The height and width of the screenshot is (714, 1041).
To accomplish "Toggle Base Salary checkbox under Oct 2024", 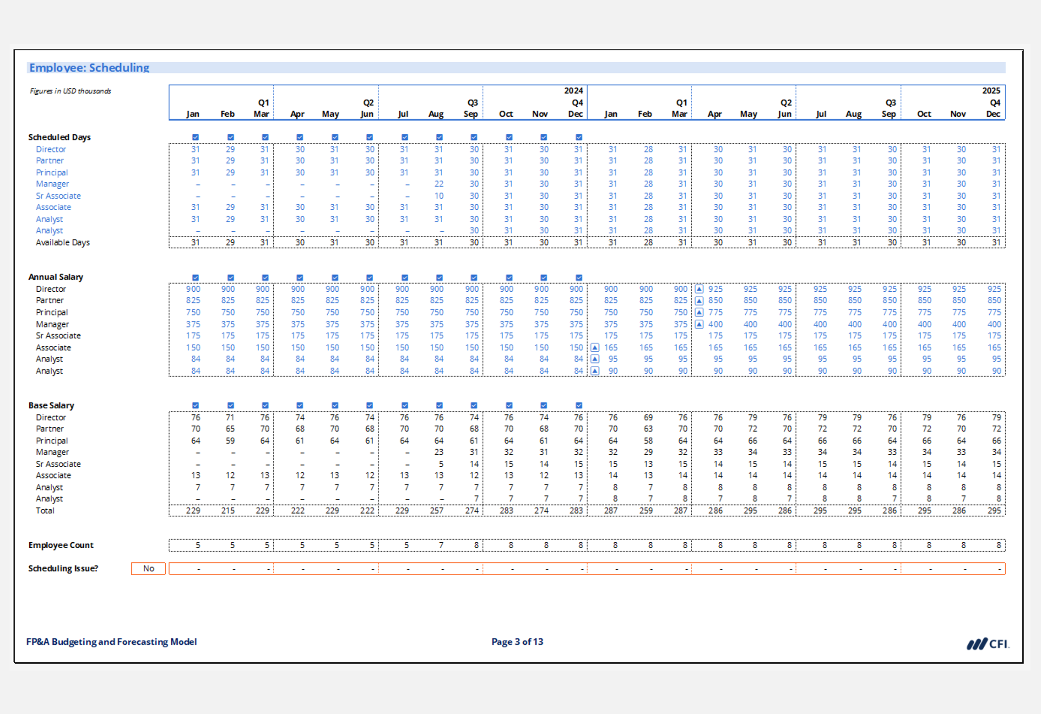I will [509, 405].
